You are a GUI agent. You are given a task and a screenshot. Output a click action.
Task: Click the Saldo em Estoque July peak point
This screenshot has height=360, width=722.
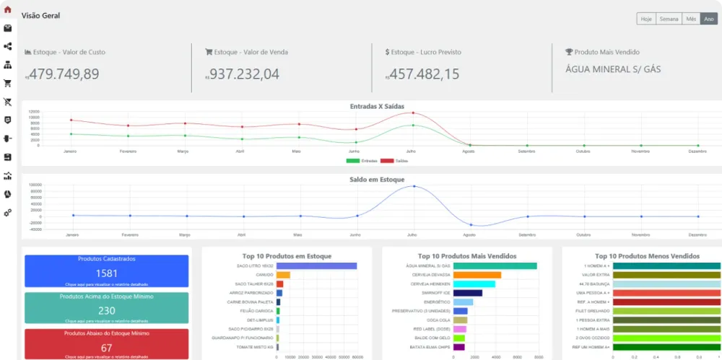pyautogui.click(x=414, y=186)
